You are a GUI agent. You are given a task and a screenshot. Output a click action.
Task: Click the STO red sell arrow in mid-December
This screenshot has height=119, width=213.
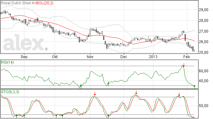click(136, 93)
